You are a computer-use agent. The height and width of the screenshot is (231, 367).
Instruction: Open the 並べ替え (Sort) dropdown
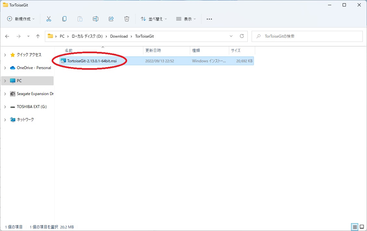(154, 19)
